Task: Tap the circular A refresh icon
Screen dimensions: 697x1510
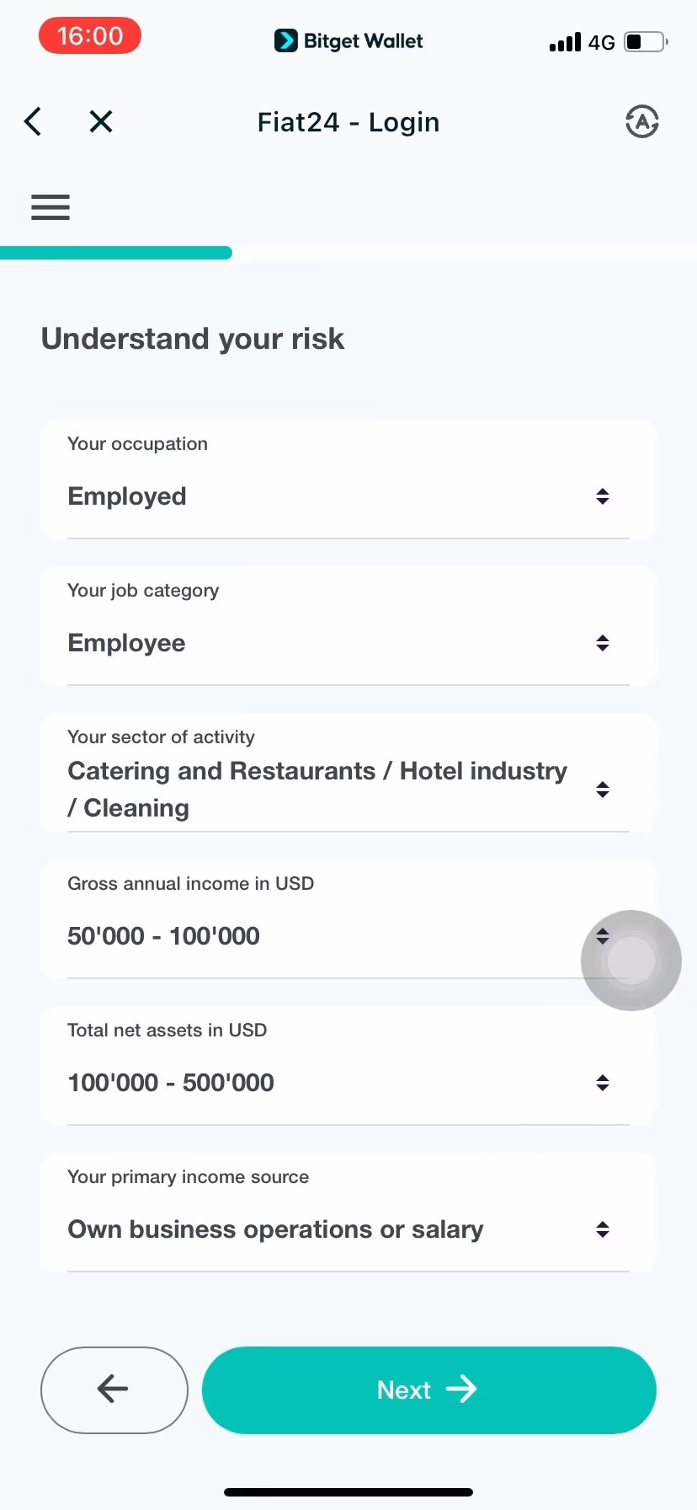Action: [x=641, y=122]
